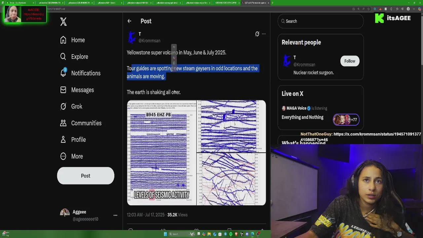
Task: Open @Krommsan in Relevant people
Action: pos(304,65)
